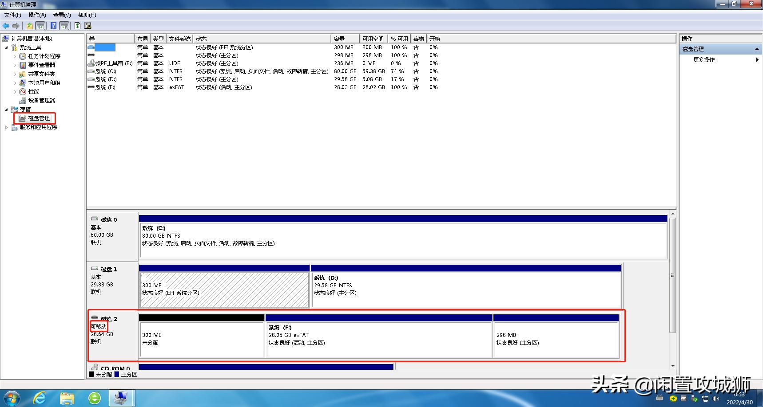Click the refresh document icon on toolbar

(x=77, y=25)
